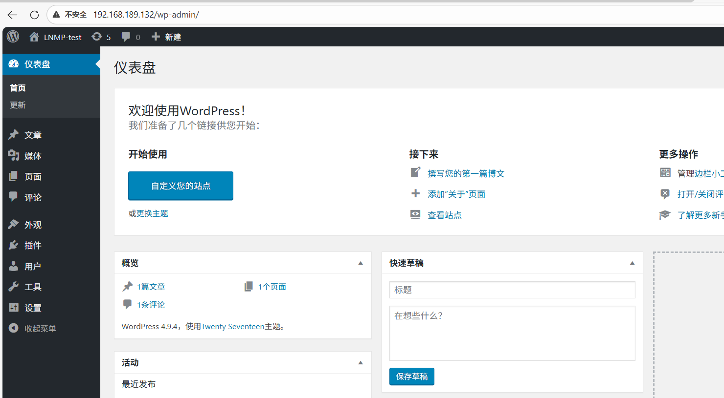Click the plus icon beside 添加"关于"页面

point(415,193)
